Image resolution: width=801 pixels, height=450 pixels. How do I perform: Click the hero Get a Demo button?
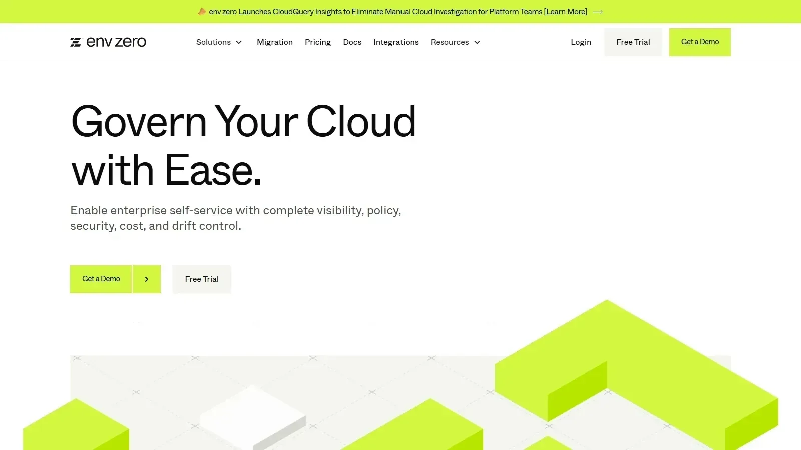101,279
